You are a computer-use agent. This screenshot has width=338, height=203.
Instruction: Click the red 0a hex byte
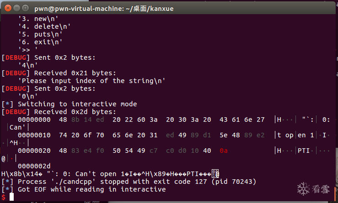coord(224,151)
